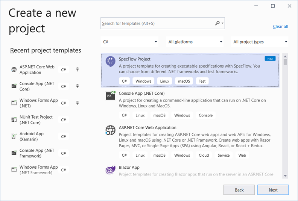Select the SpecFlow Project title
The width and height of the screenshot is (298, 201).
(x=134, y=59)
